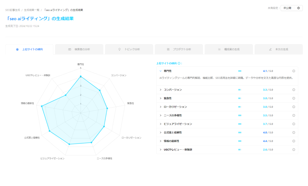Expand the ニーズの多様性 row
308x186 pixels.
pos(161,115)
